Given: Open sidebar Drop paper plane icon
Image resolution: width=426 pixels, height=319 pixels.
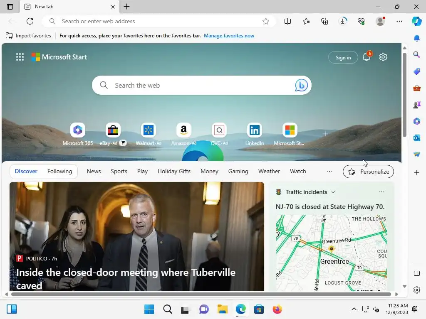Looking at the screenshot, I should (417, 155).
